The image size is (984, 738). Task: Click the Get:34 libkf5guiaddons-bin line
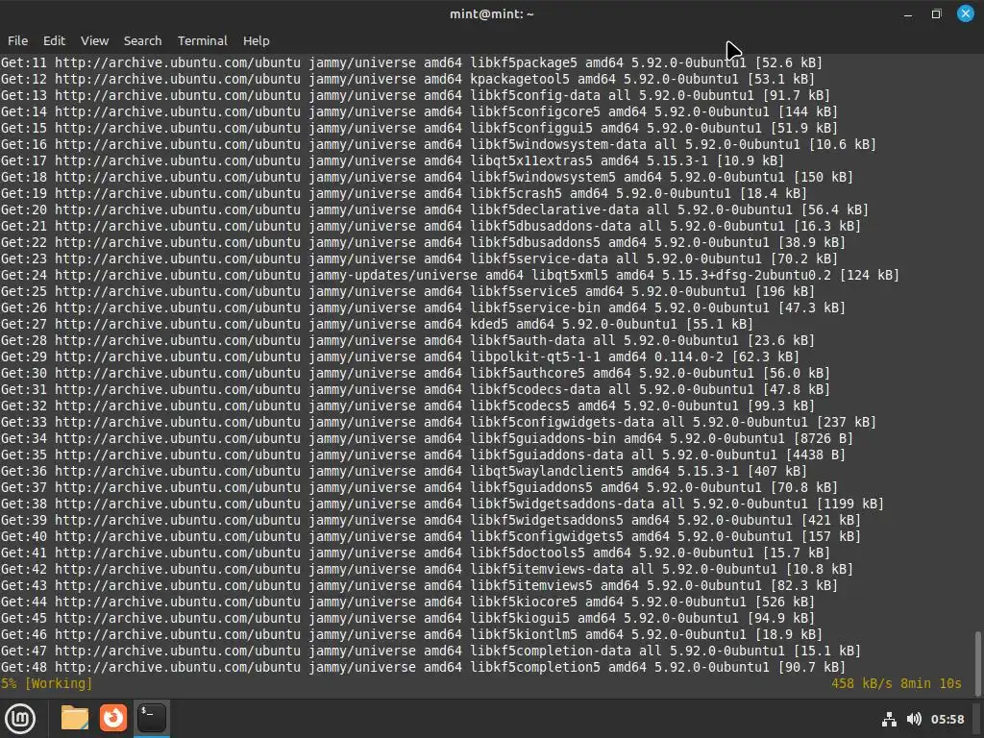point(427,438)
